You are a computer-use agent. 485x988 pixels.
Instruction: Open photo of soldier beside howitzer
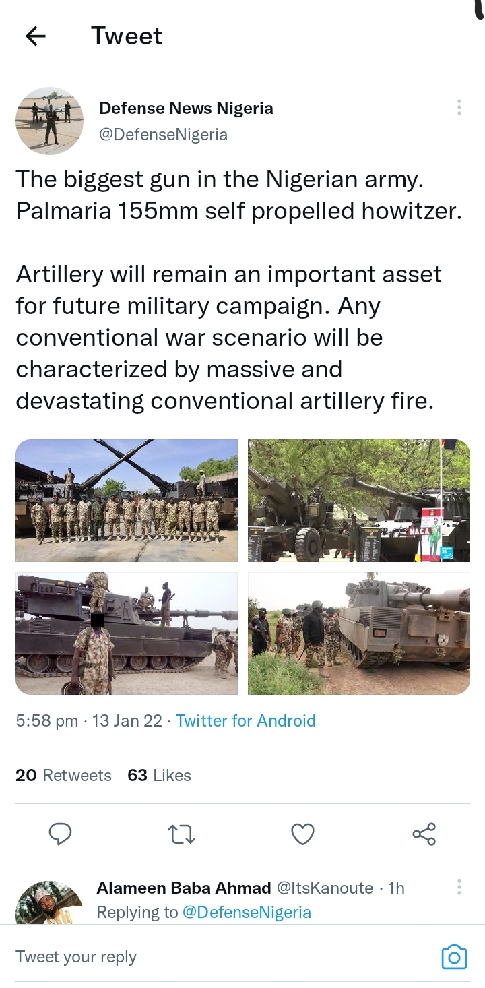(127, 634)
